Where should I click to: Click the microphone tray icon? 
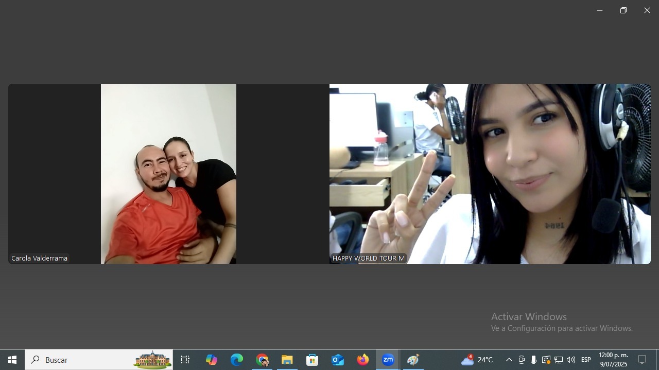click(x=533, y=360)
